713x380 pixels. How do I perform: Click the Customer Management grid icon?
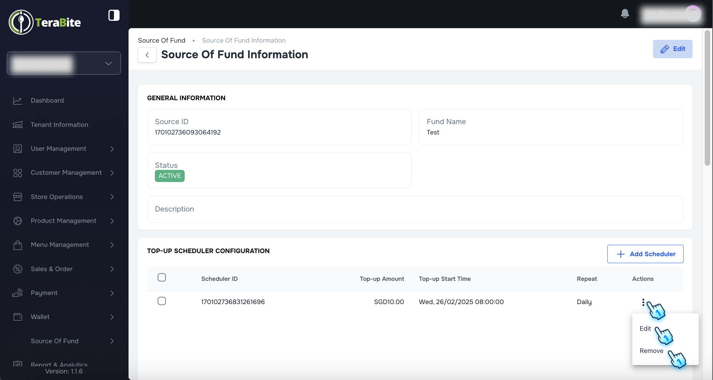point(18,173)
